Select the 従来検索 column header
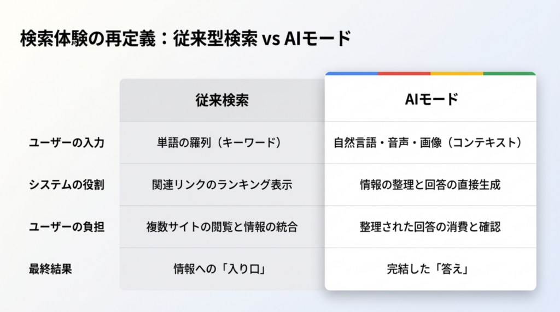The height and width of the screenshot is (312, 560). pyautogui.click(x=221, y=100)
